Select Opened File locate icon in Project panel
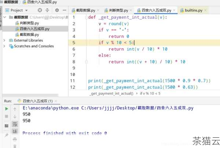Screen dimensions: 220x148 coord(40,10)
